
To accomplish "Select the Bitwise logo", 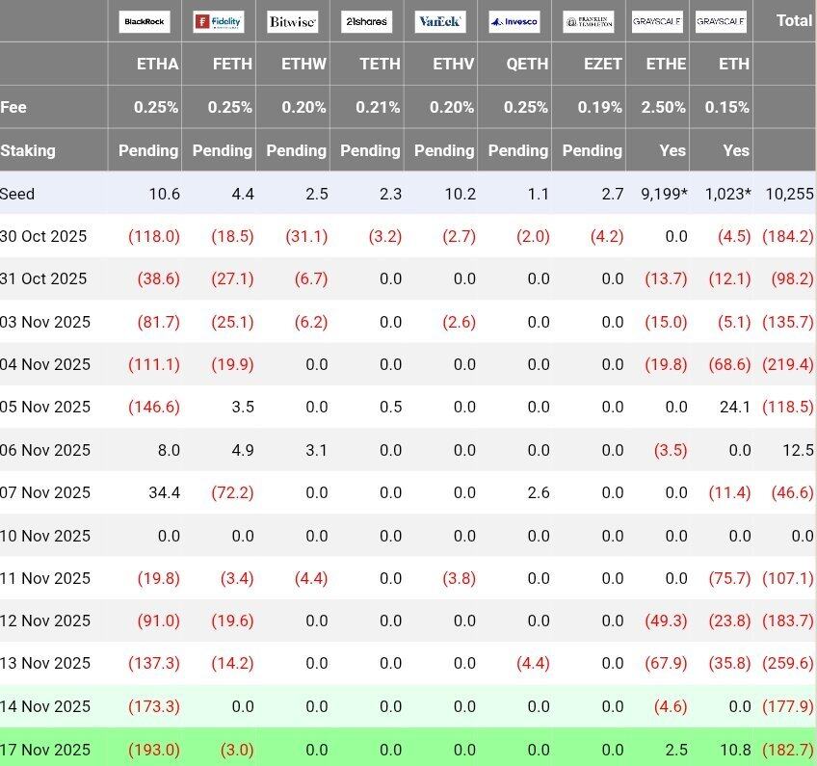I will click(293, 21).
